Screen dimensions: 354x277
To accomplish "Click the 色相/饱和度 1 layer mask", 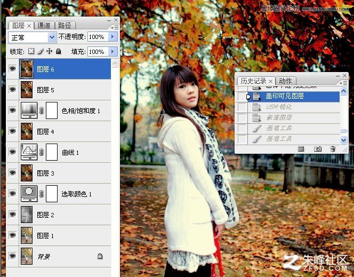I will tap(52, 110).
